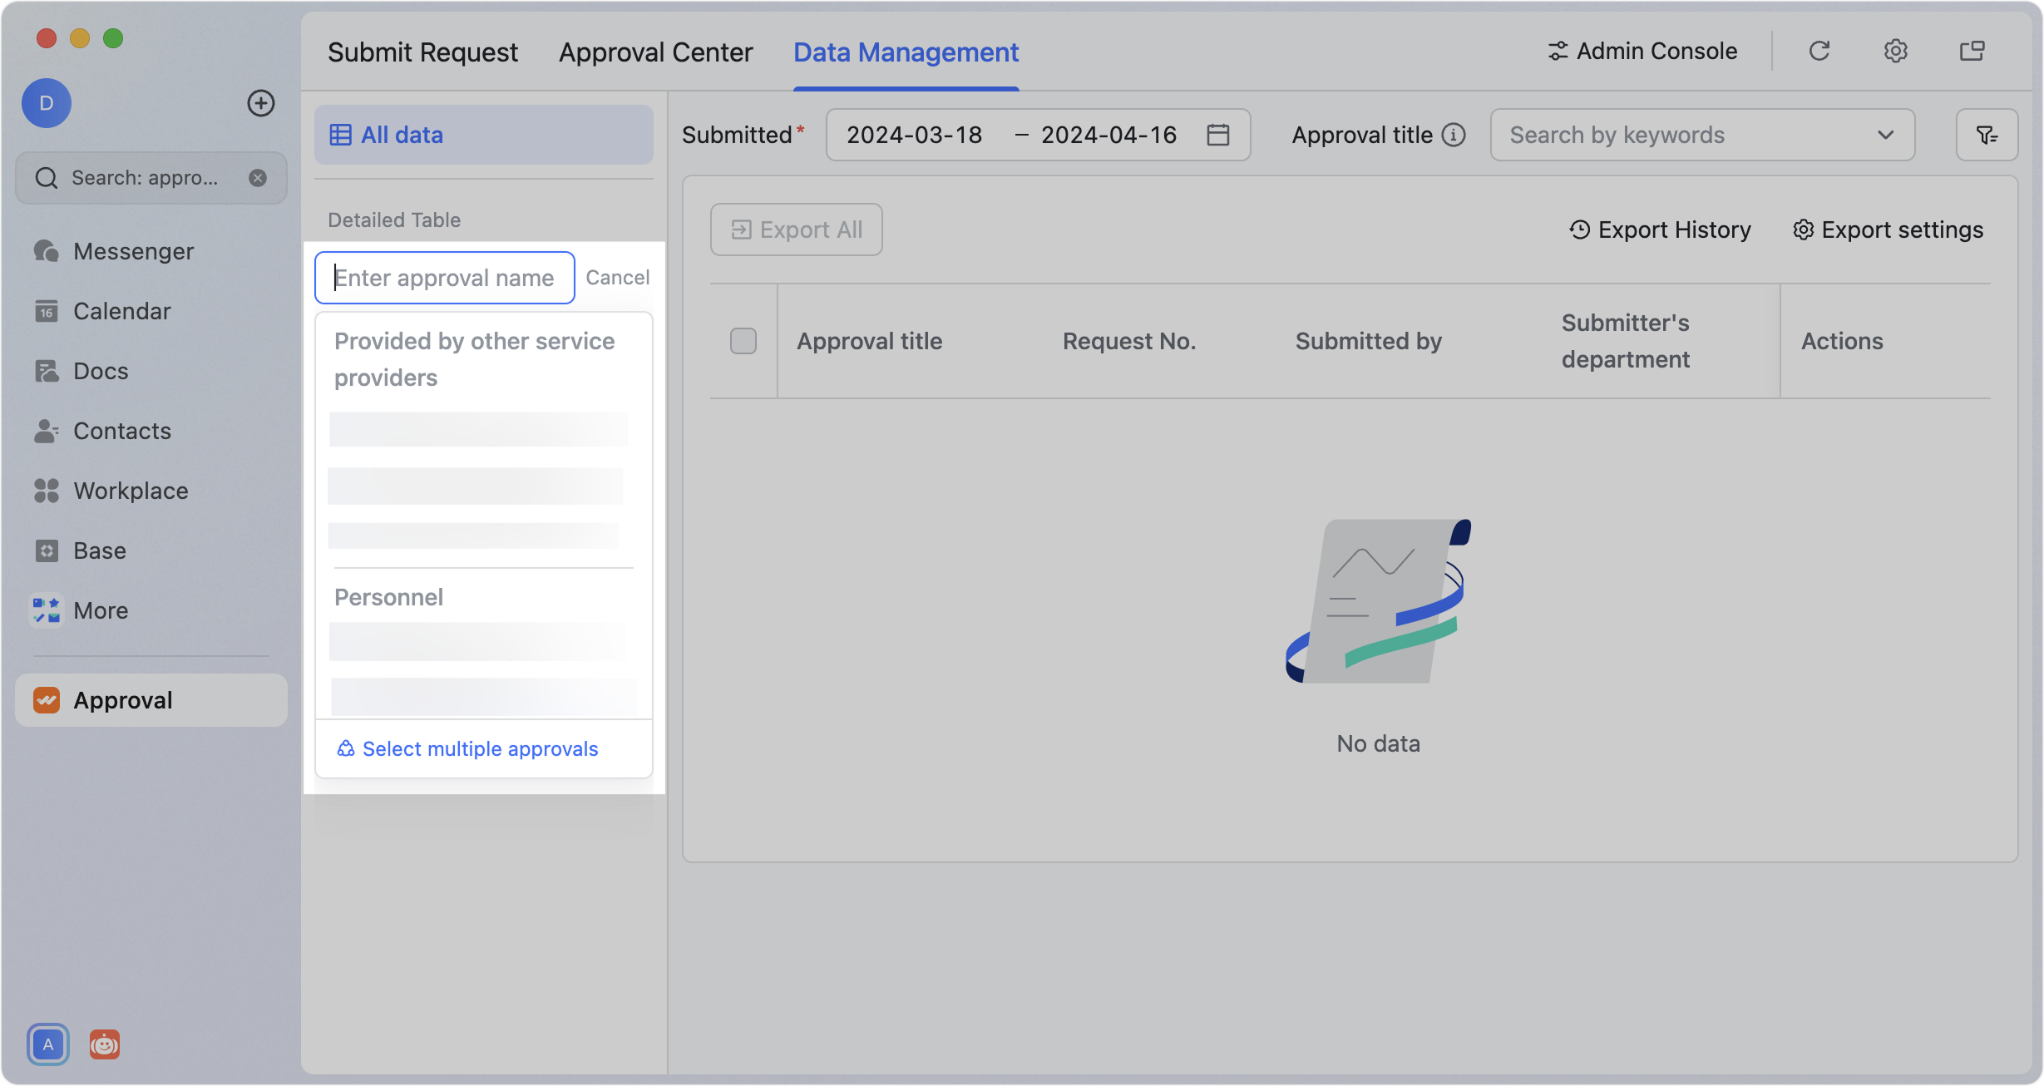2044x1086 pixels.
Task: Click the refresh page icon
Action: (x=1819, y=51)
